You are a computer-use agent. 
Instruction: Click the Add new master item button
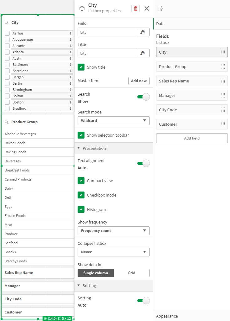139,81
